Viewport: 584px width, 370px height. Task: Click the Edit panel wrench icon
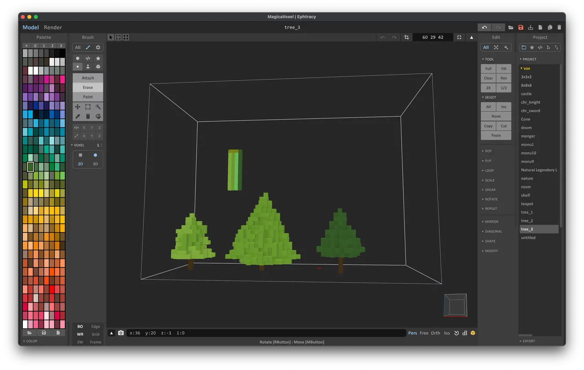(x=506, y=47)
